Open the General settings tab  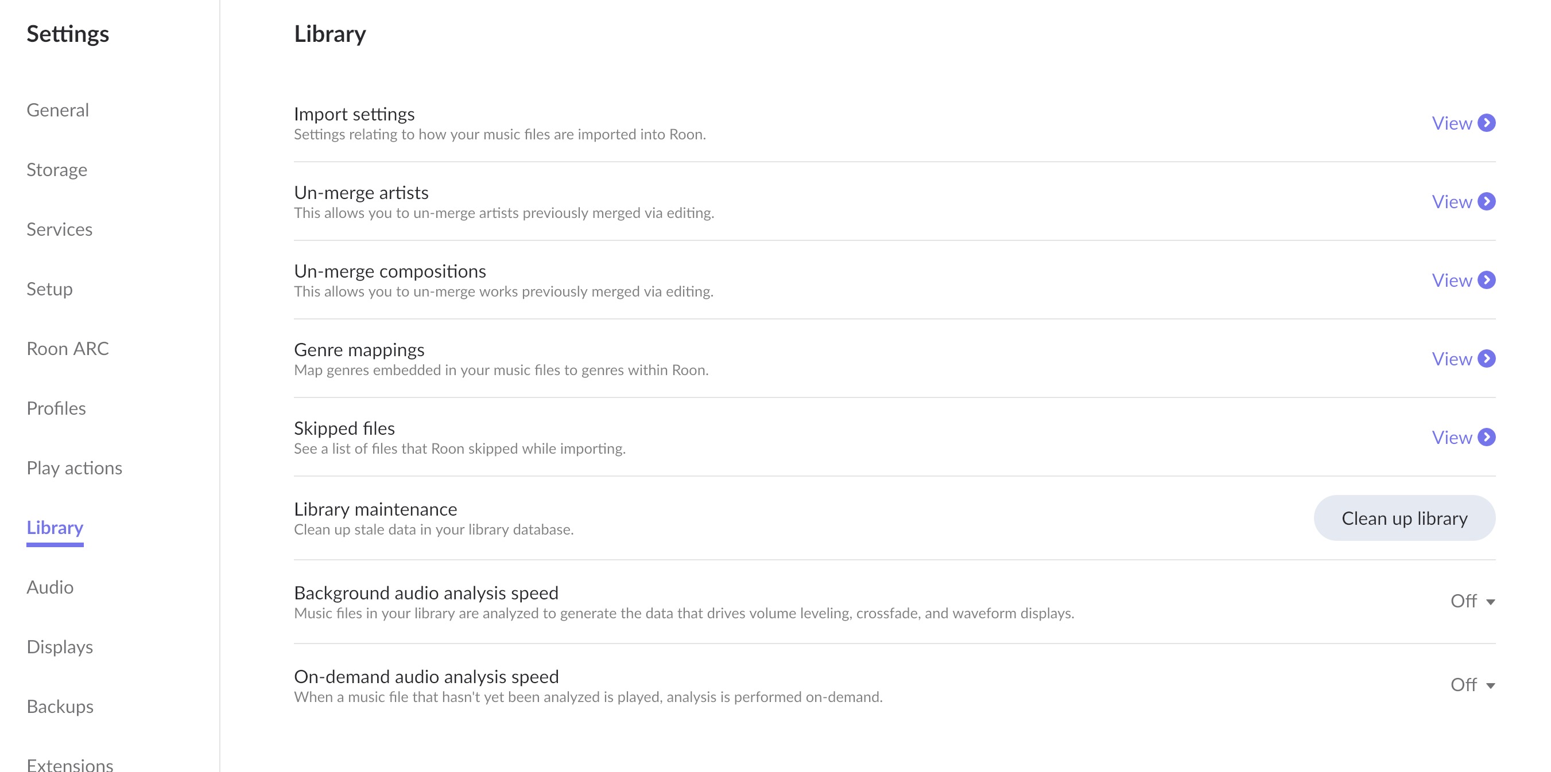tap(58, 110)
